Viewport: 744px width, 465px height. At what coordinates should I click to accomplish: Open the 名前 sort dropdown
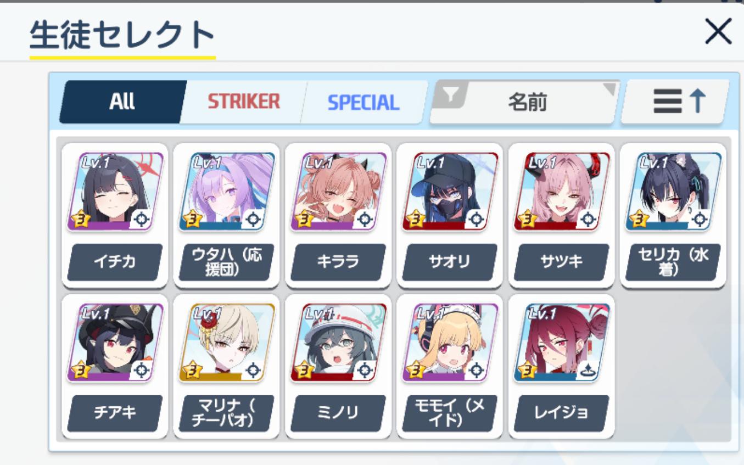coord(526,102)
